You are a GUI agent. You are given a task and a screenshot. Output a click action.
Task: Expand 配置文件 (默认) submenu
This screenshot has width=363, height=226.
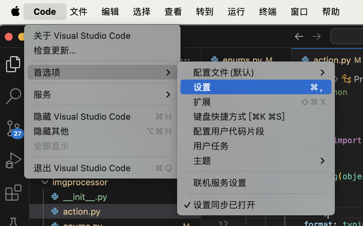pyautogui.click(x=256, y=73)
